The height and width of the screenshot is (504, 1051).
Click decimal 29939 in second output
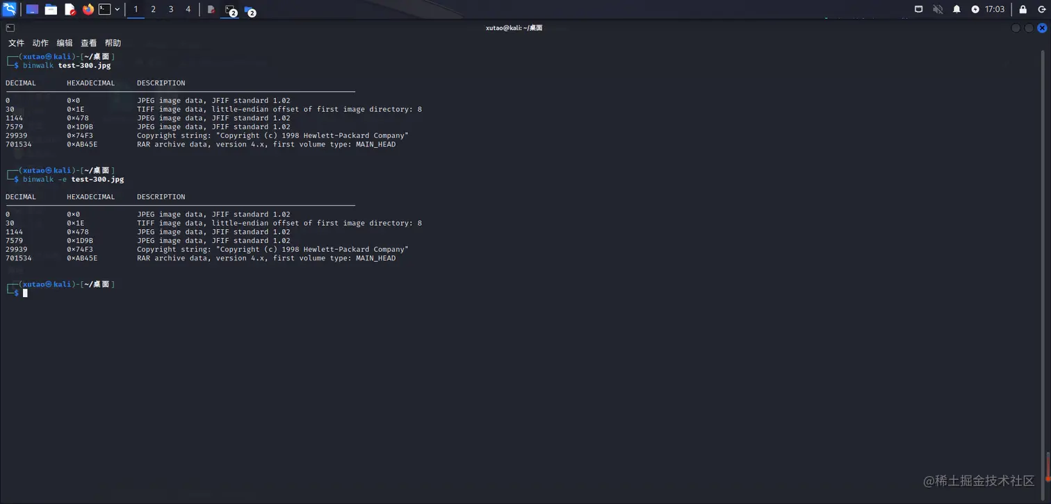coord(17,249)
